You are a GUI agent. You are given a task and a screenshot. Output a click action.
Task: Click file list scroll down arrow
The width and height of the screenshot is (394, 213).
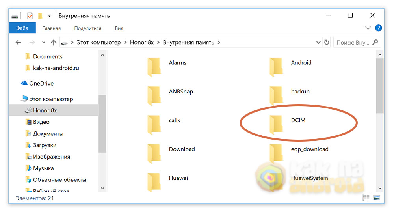click(380, 188)
